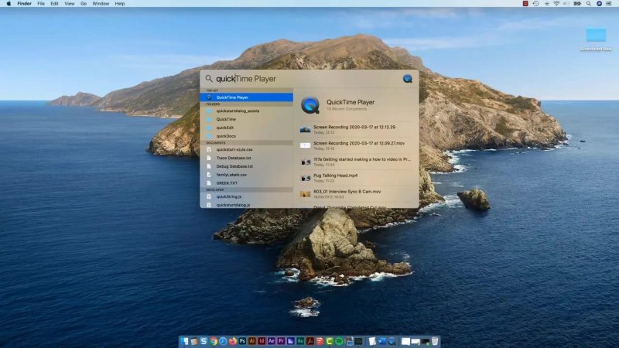Image resolution: width=619 pixels, height=348 pixels.
Task: Open Time Machine menu bar icon
Action: tap(535, 4)
